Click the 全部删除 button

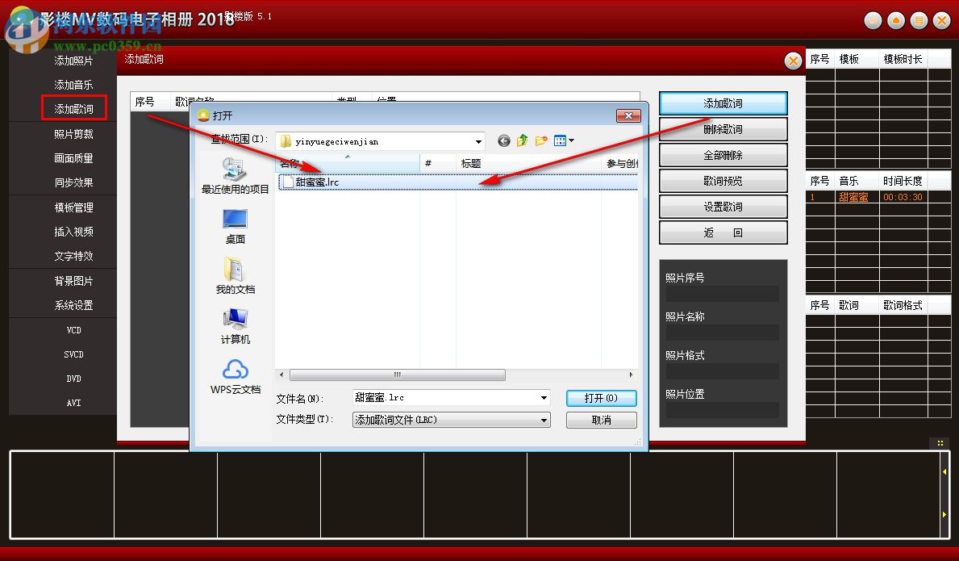723,155
